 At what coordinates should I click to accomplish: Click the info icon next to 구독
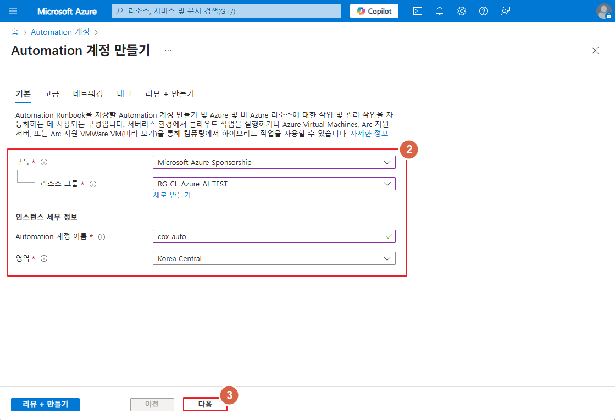44,162
